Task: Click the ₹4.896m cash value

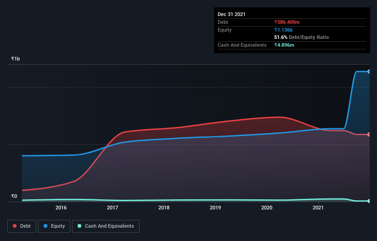Action: (284, 45)
